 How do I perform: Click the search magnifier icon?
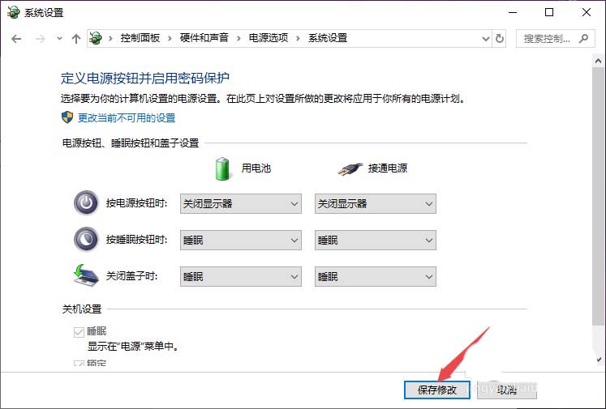click(x=583, y=38)
